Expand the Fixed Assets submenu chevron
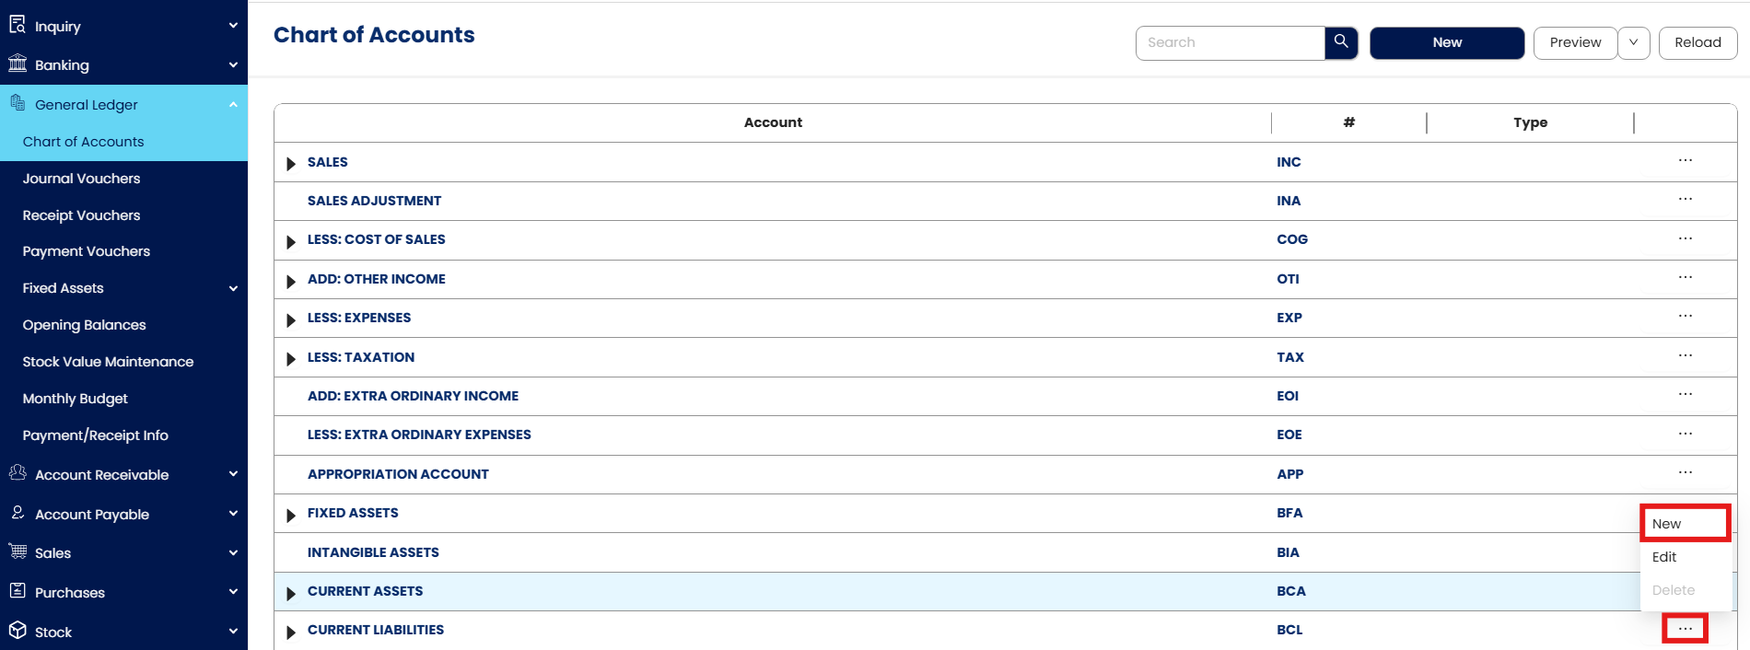Image resolution: width=1750 pixels, height=650 pixels. 233,288
